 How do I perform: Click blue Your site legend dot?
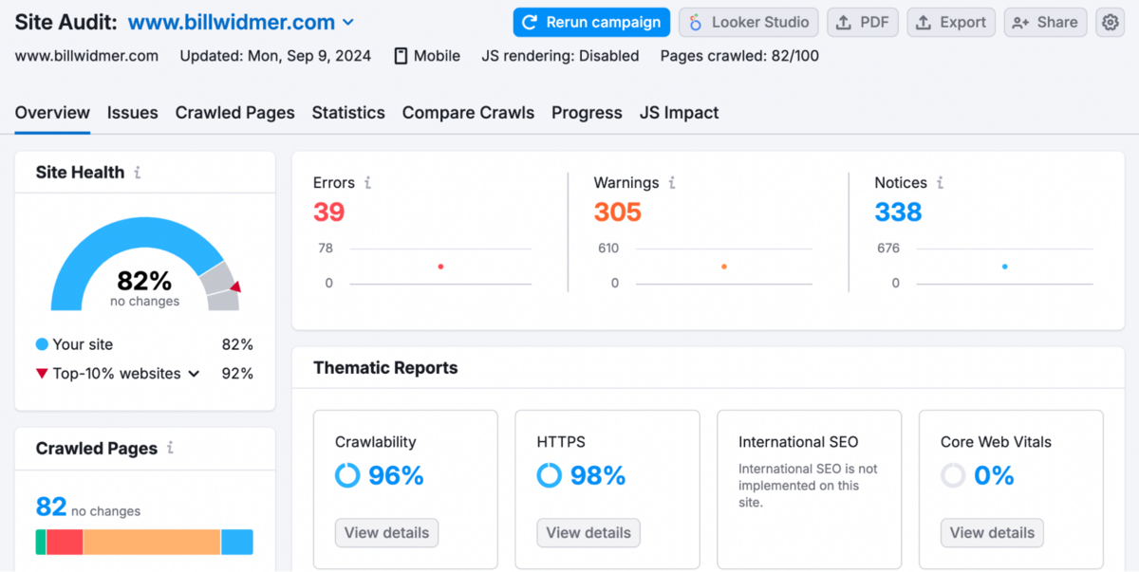click(x=42, y=344)
